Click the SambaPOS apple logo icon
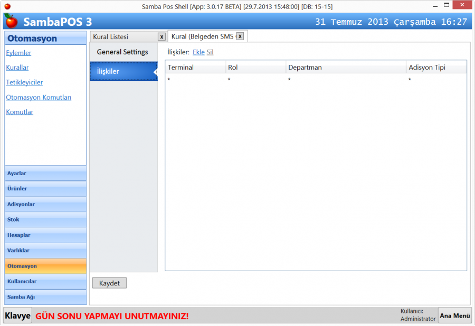Image resolution: width=475 pixels, height=326 pixels. (x=11, y=21)
